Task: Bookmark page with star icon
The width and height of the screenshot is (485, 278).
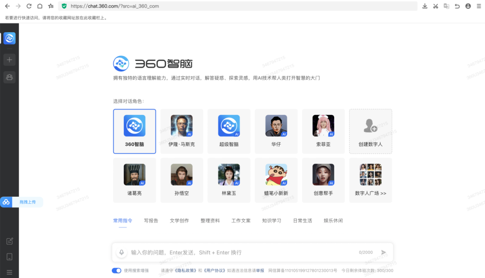Action: 51,6
